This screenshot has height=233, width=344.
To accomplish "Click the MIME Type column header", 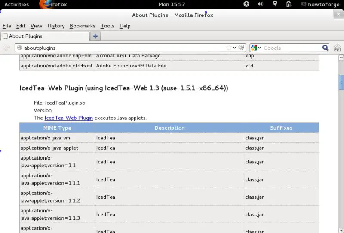I will coord(57,128).
